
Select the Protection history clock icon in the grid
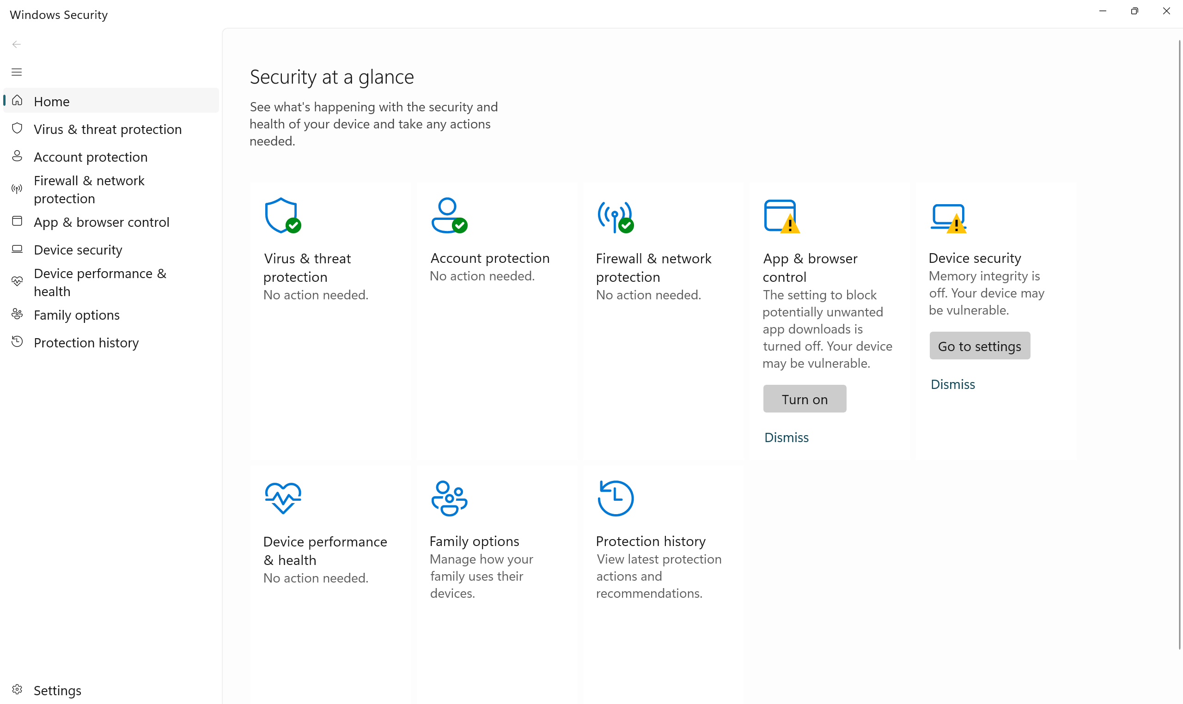point(615,498)
